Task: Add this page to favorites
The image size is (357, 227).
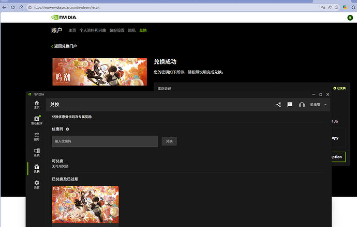Action: [336, 8]
